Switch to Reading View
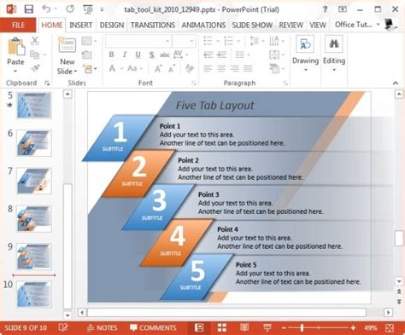Screen dimensions: 405x335 [x=244, y=327]
